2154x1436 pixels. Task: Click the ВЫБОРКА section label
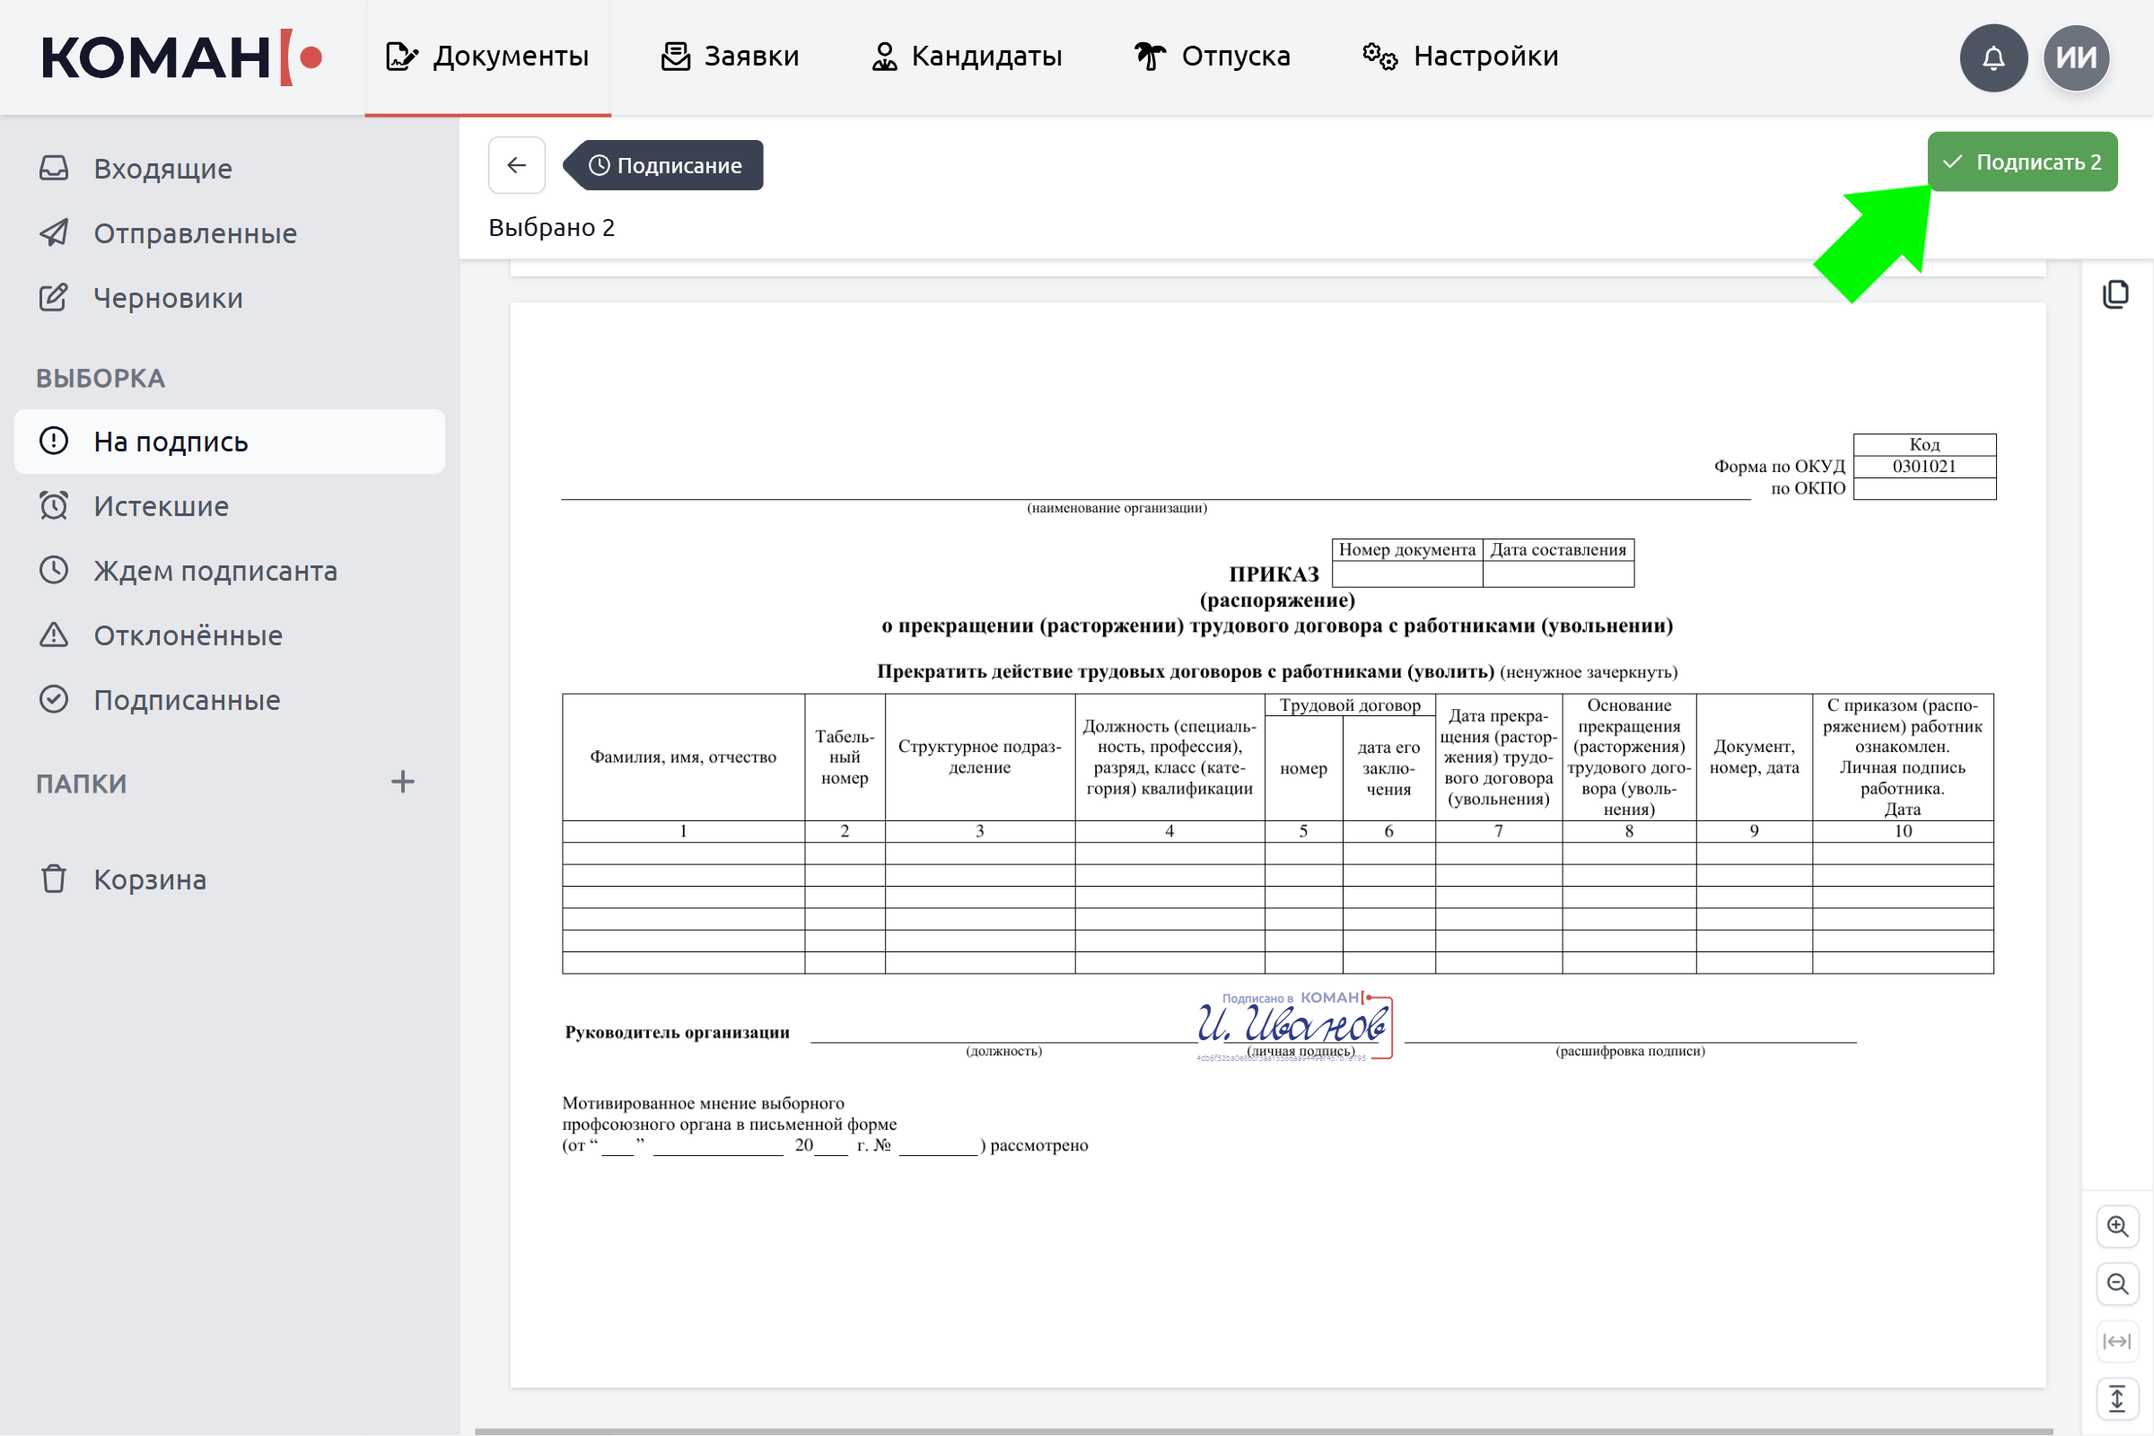point(101,378)
